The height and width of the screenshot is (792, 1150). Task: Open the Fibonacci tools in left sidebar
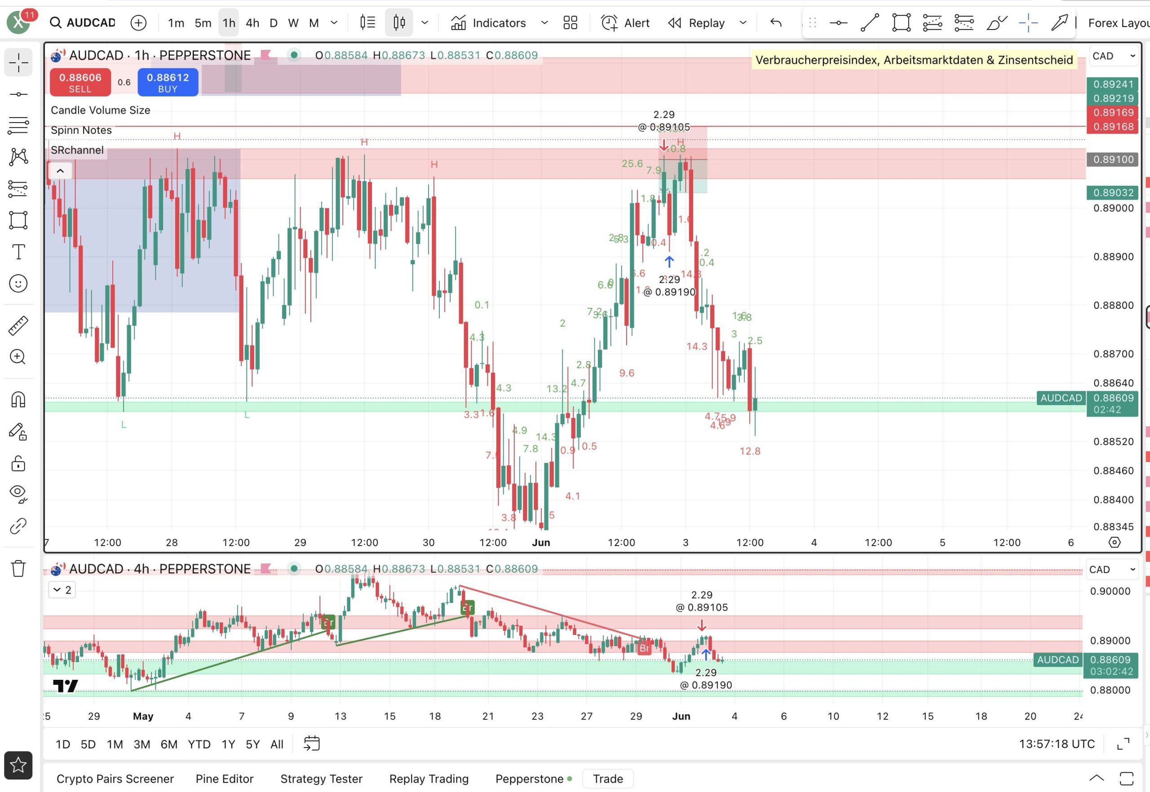(18, 126)
